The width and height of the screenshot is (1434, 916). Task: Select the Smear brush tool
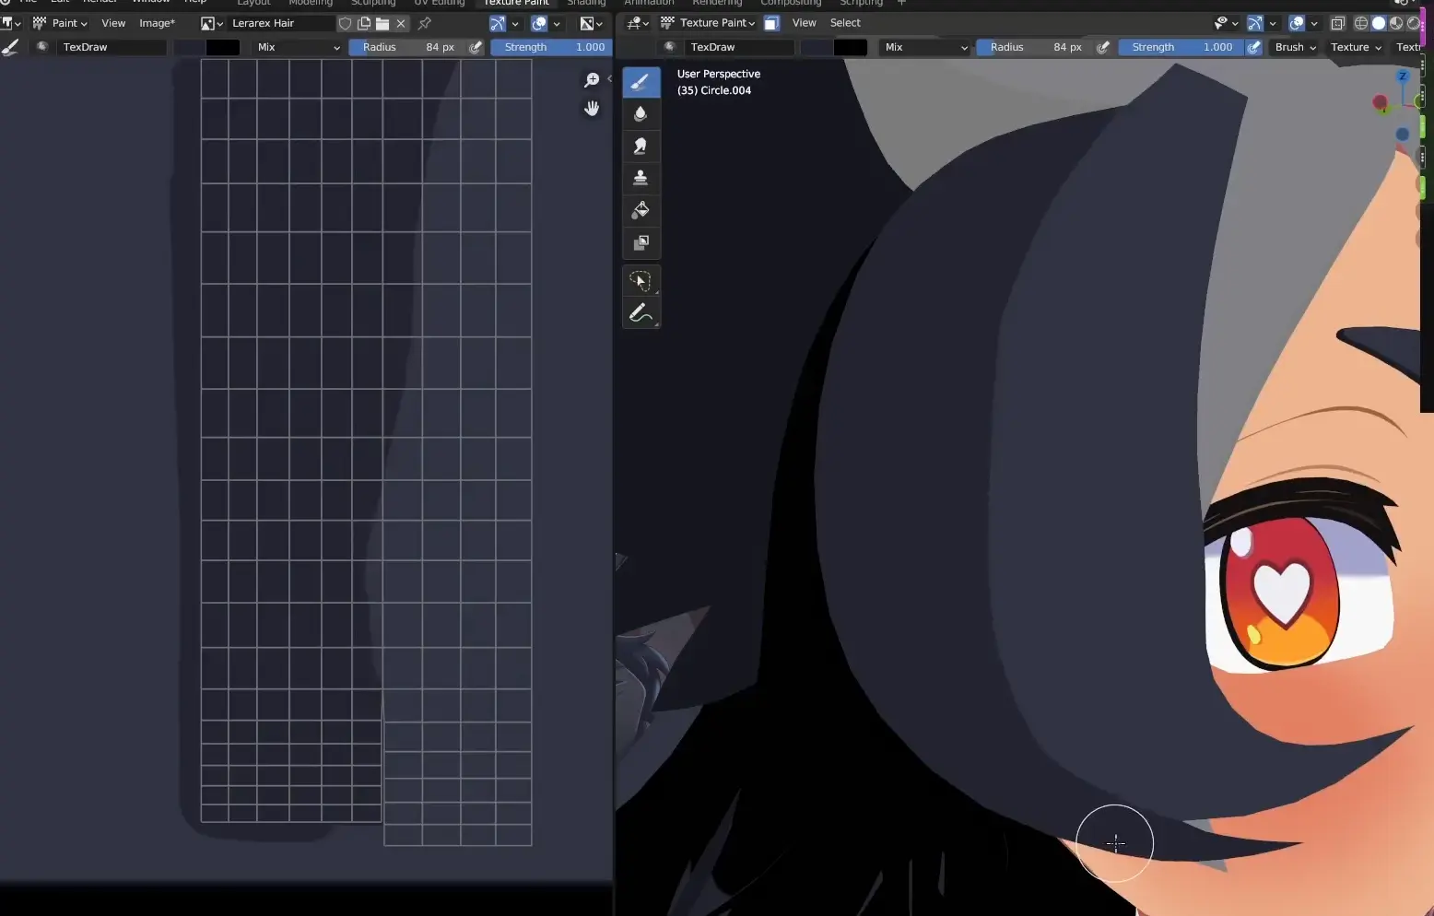(x=641, y=146)
